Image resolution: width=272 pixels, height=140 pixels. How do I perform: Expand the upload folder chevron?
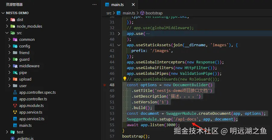(10, 79)
